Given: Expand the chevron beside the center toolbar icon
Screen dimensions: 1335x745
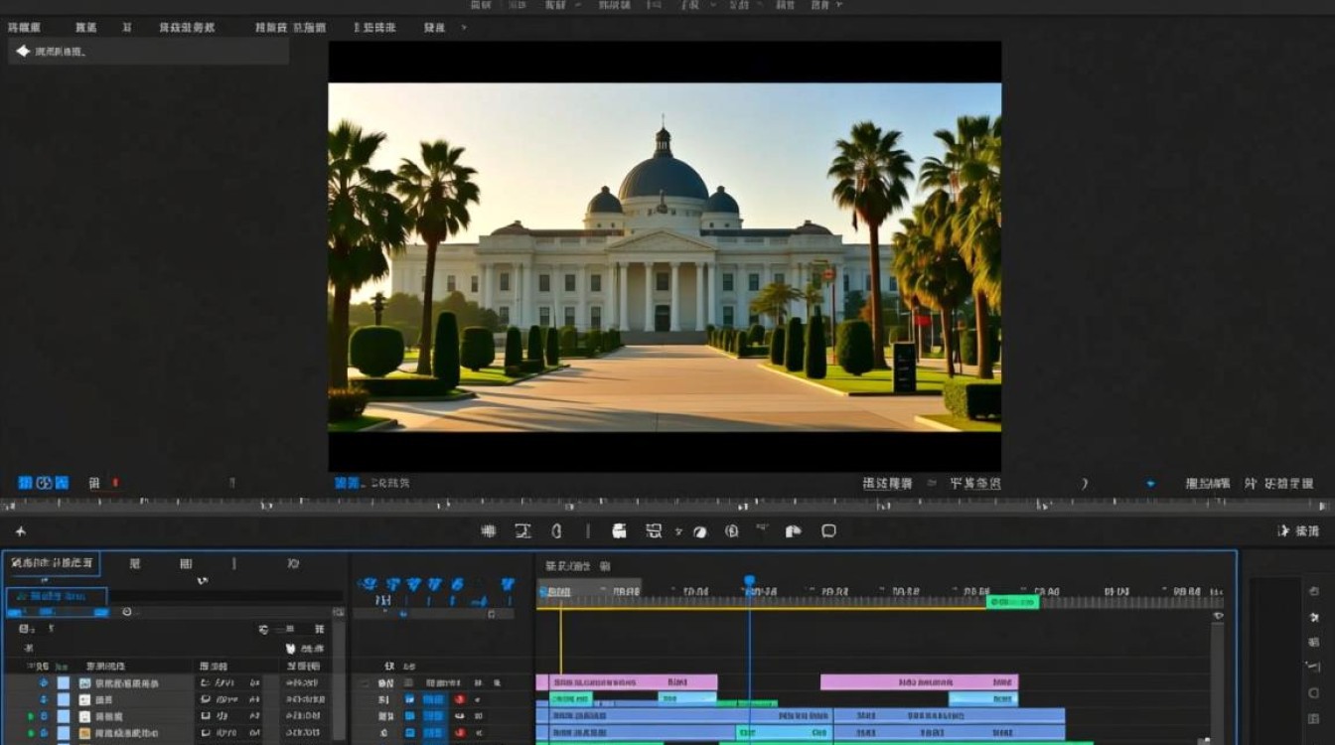Looking at the screenshot, I should pyautogui.click(x=678, y=532).
